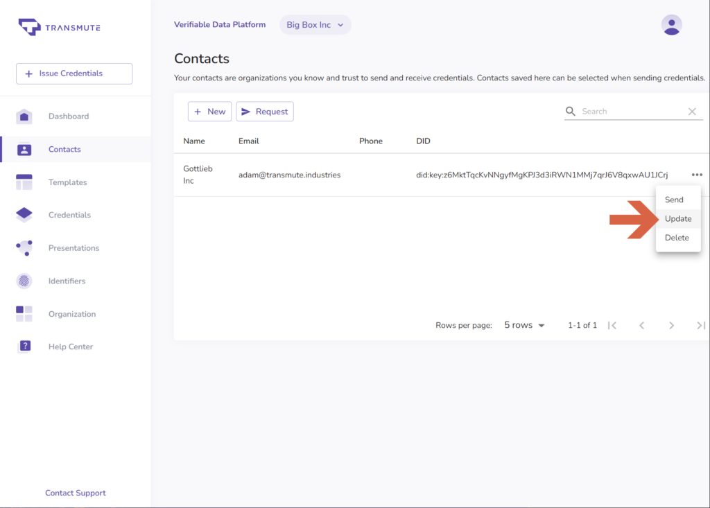Open the Big Box Inc organization dropdown
710x508 pixels.
point(315,25)
